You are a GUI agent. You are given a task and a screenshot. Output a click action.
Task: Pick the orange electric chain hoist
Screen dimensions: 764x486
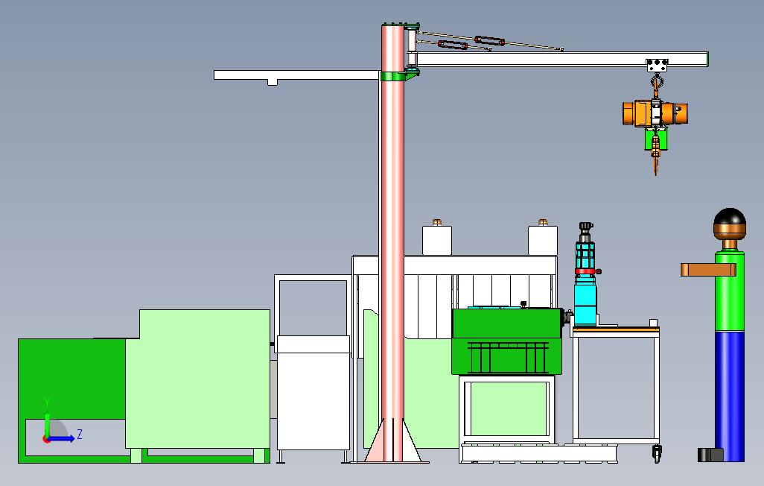(655, 113)
